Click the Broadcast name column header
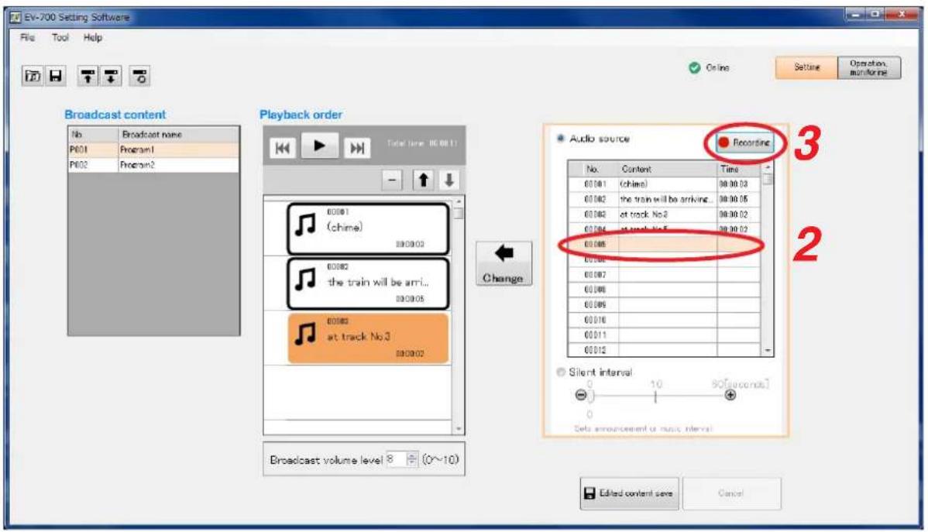Viewport: 928px width, 532px height. tap(179, 134)
